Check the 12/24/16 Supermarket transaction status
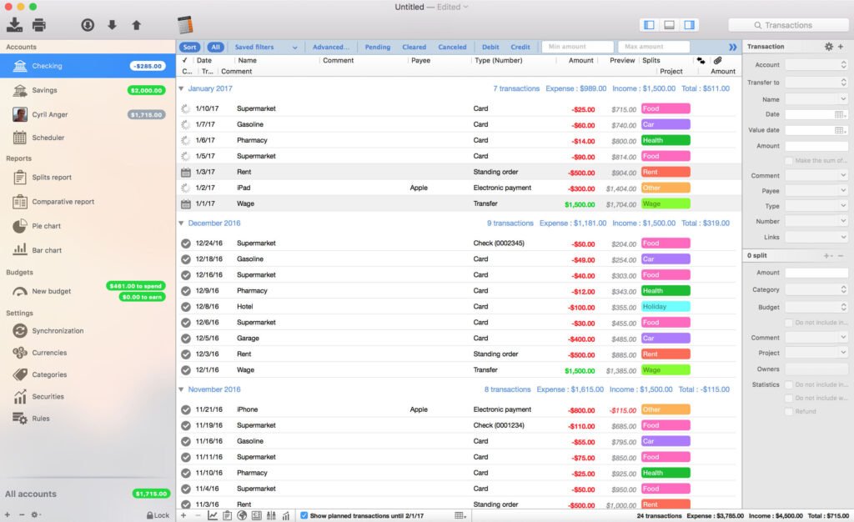 (x=185, y=243)
